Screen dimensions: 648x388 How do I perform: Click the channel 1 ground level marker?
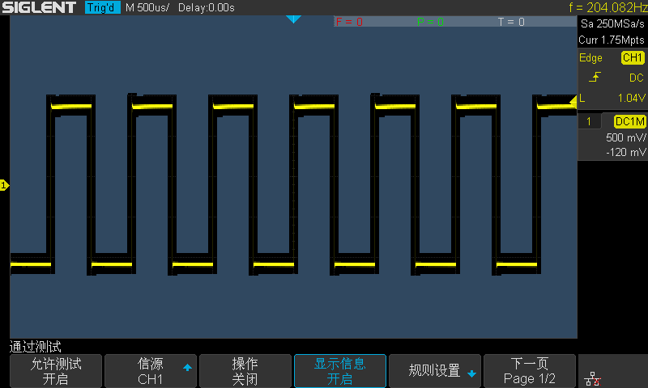tap(4, 185)
